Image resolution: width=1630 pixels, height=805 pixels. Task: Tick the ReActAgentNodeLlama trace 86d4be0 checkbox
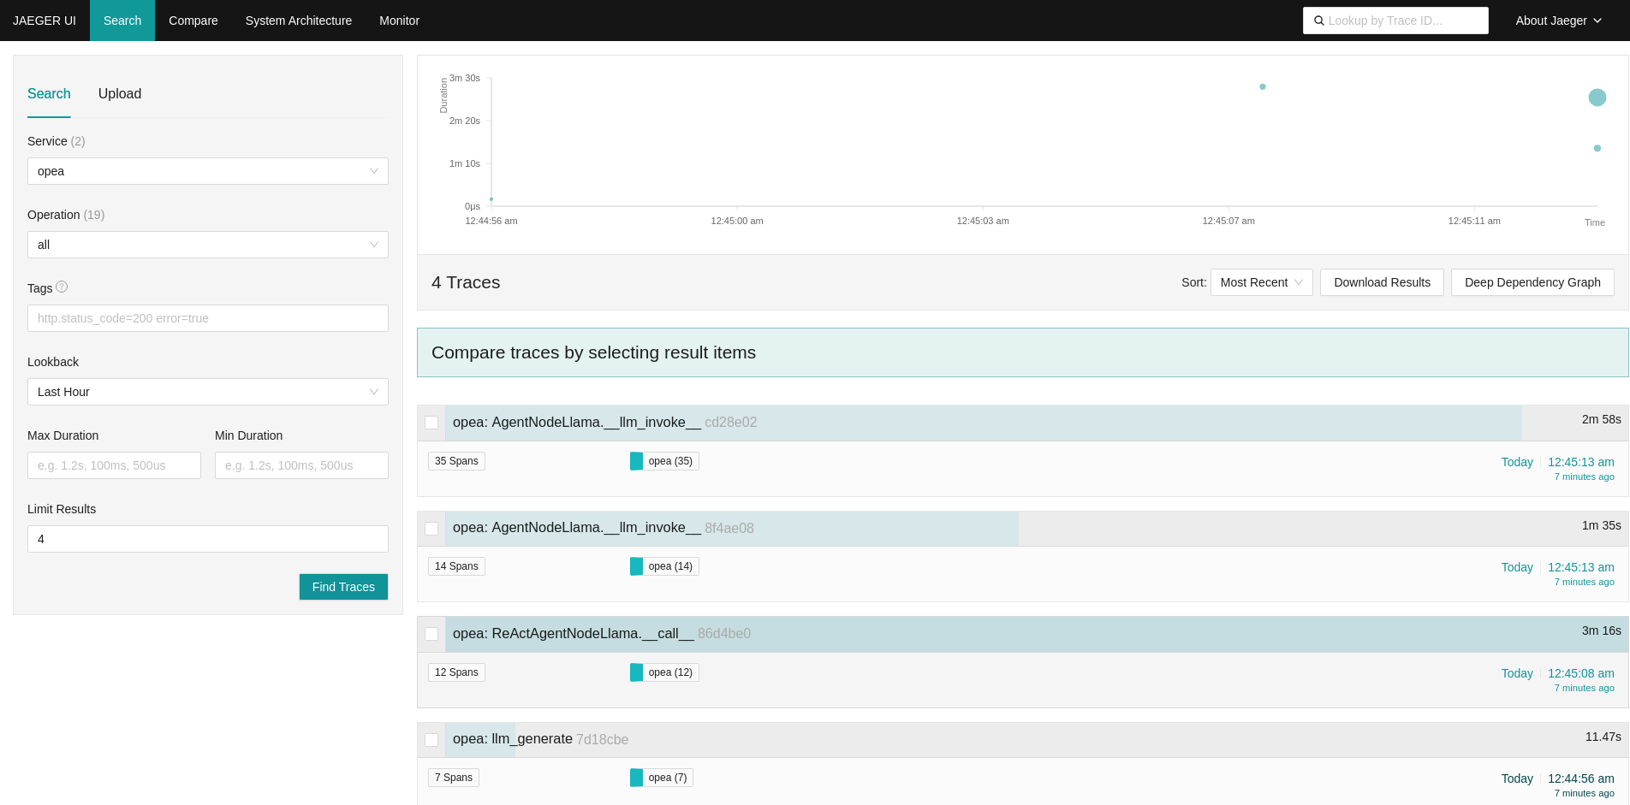tap(431, 634)
